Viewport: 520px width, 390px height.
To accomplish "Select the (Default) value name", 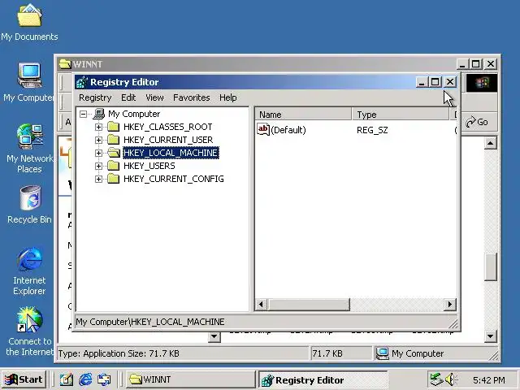I will [288, 130].
